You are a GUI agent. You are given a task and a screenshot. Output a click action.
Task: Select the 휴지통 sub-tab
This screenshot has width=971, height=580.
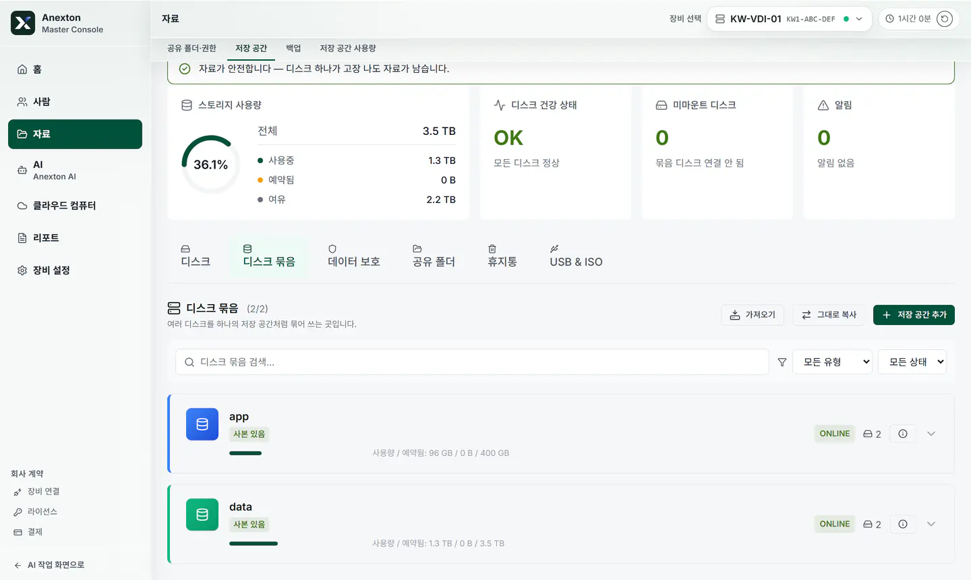click(x=502, y=256)
